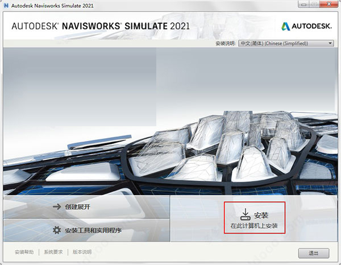This screenshot has width=341, height=265.
Task: Minimize the installer window
Action: point(304,5)
